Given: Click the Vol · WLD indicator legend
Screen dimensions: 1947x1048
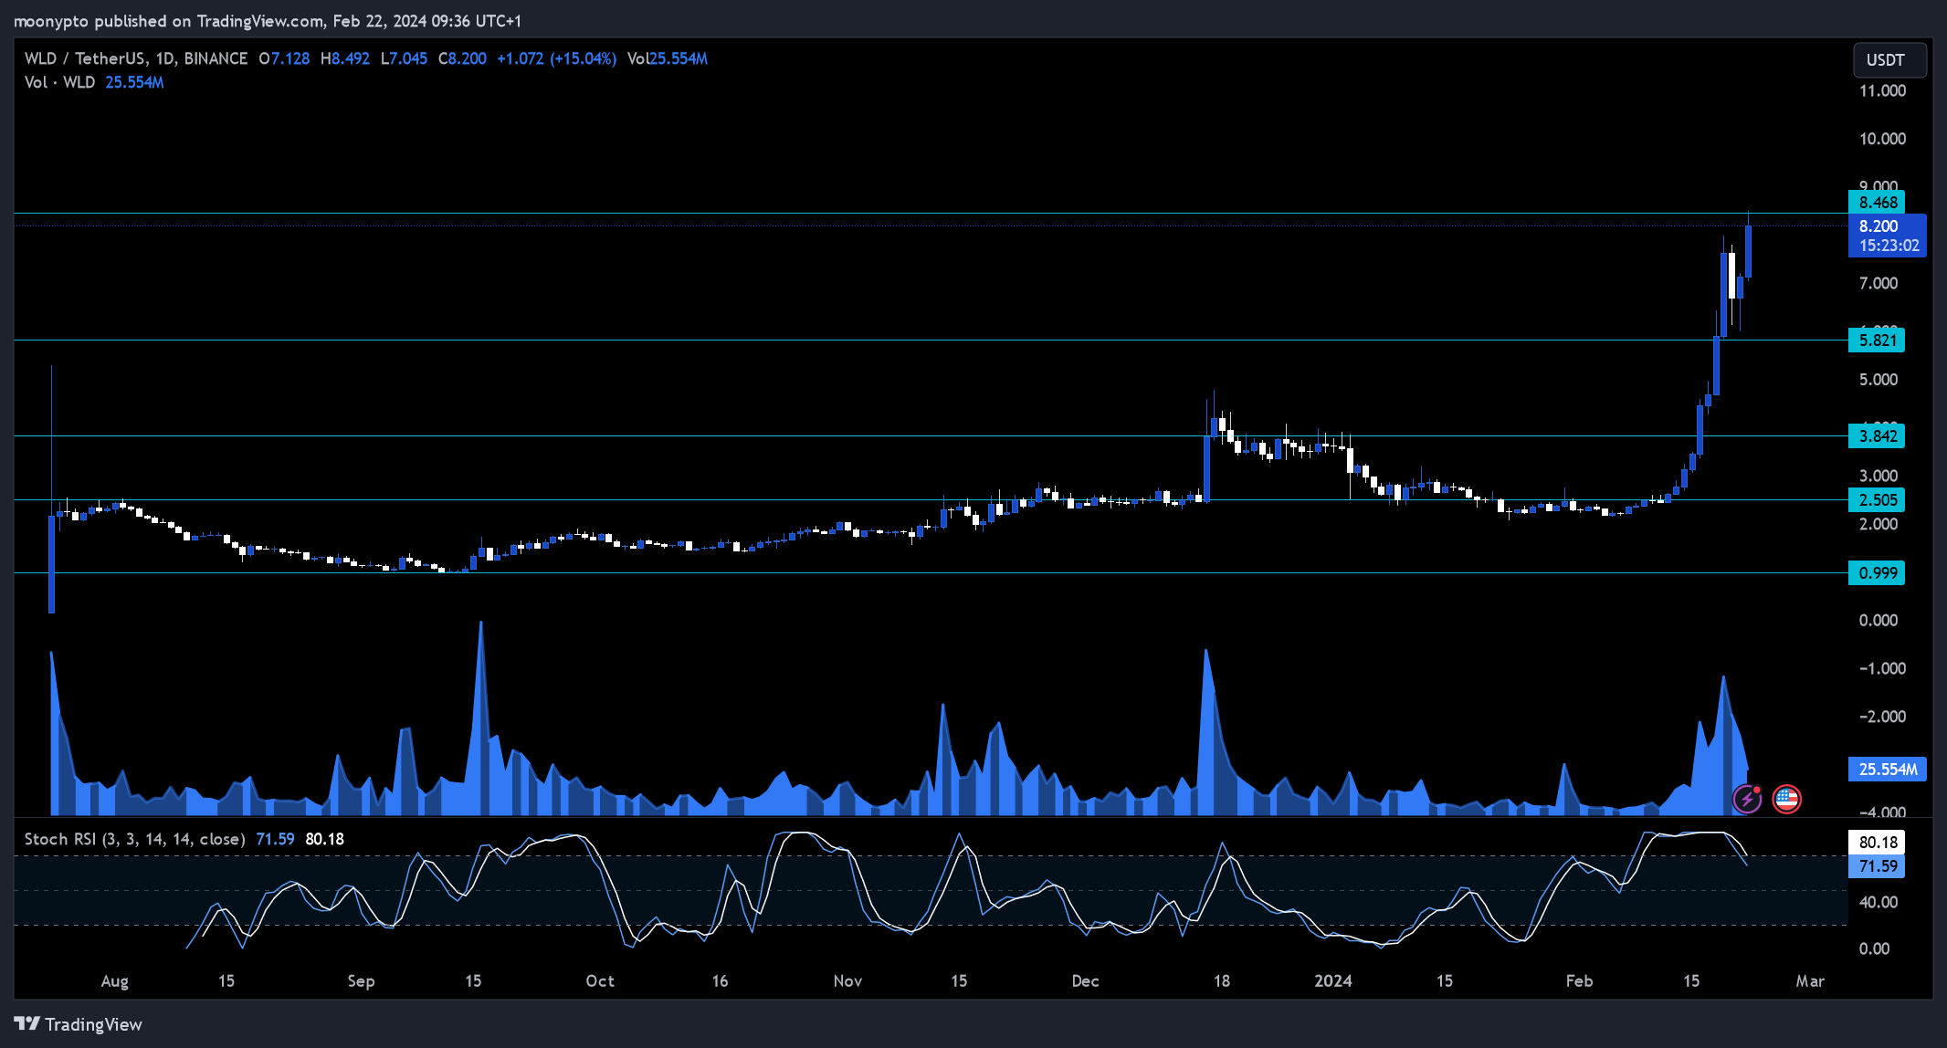Looking at the screenshot, I should pyautogui.click(x=59, y=82).
